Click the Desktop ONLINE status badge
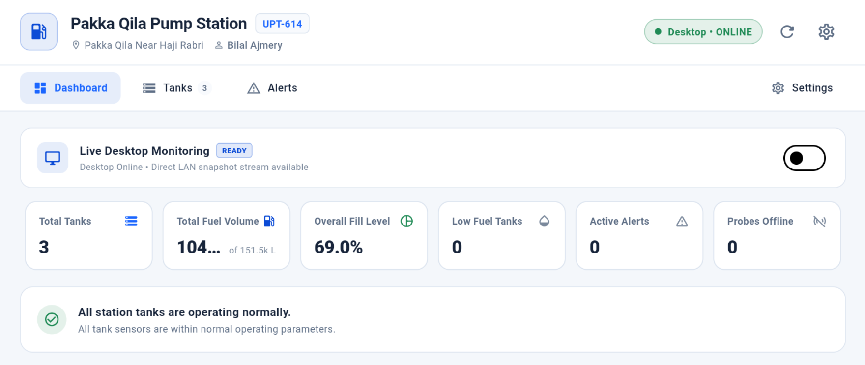 click(x=703, y=32)
